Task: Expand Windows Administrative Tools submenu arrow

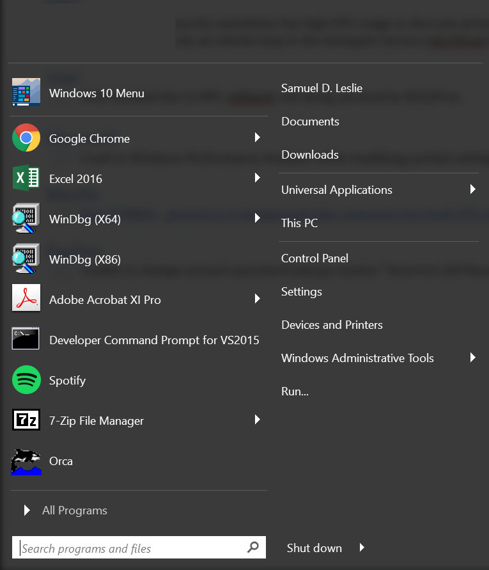Action: point(472,358)
